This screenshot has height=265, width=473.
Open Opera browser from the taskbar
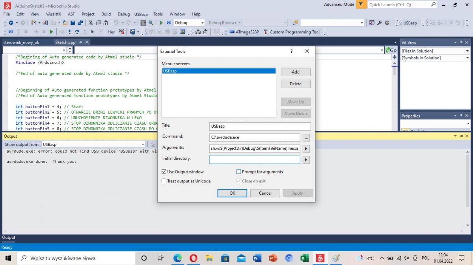point(193,258)
